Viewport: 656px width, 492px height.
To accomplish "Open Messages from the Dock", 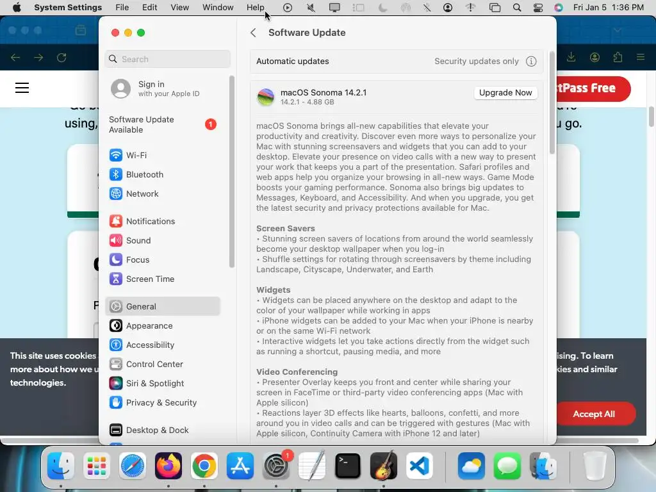I will 507,466.
